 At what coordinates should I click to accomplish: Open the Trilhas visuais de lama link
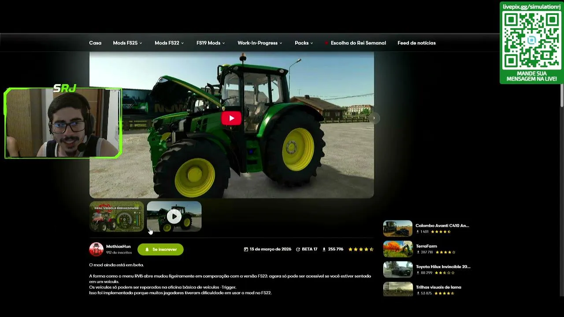tap(438, 287)
